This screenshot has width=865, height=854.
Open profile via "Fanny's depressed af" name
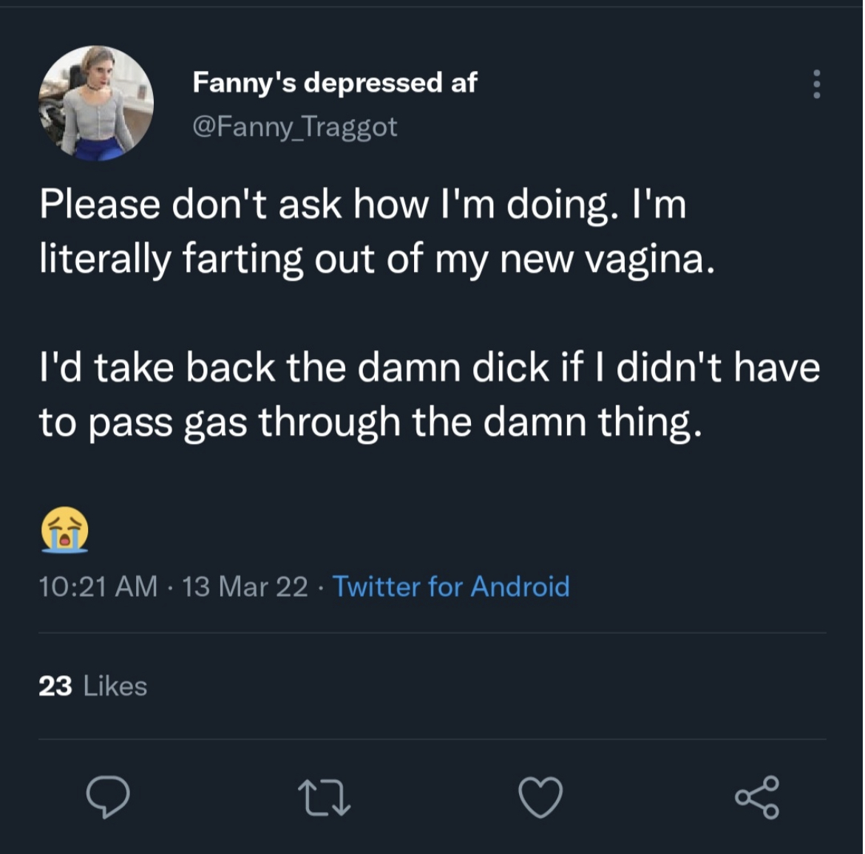pos(335,82)
